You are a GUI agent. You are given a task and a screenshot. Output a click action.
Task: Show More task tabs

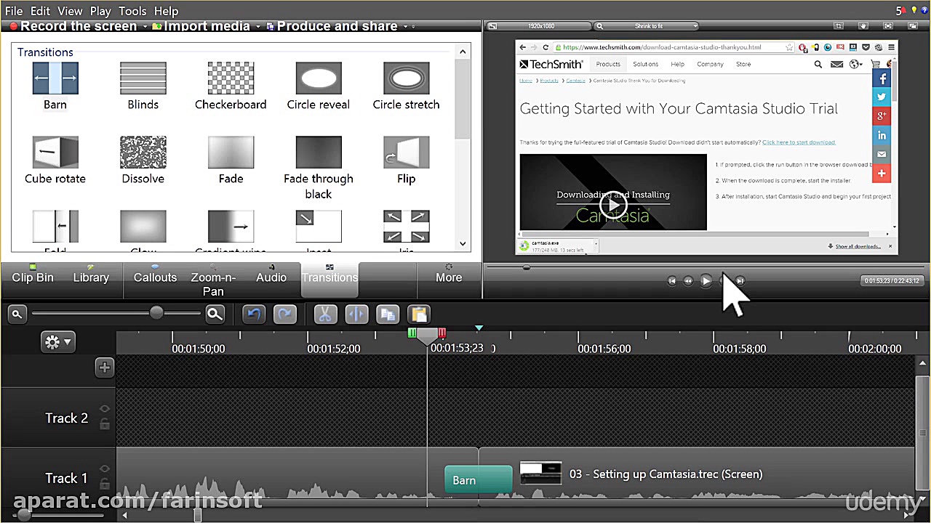[x=449, y=277]
